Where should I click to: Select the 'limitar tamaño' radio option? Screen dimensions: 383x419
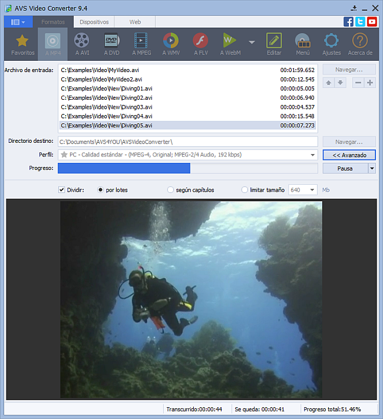click(x=245, y=190)
